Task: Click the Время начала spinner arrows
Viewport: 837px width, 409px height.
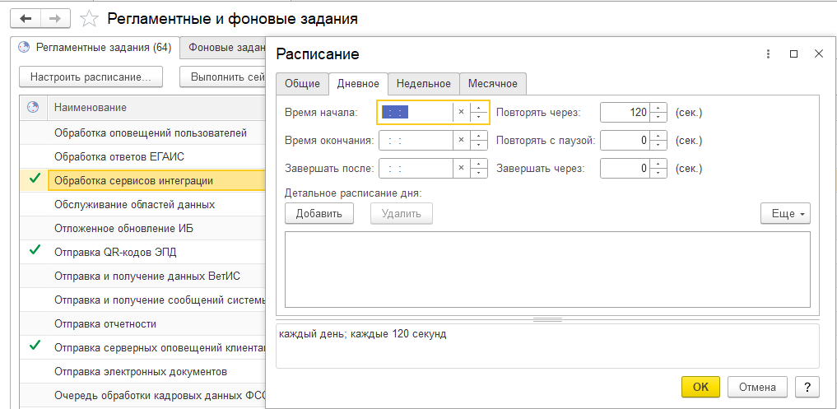Action: (479, 112)
